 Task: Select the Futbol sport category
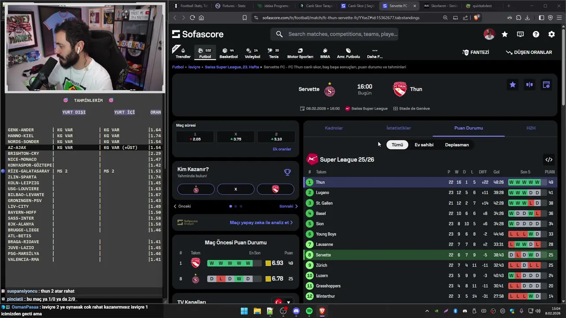(205, 53)
